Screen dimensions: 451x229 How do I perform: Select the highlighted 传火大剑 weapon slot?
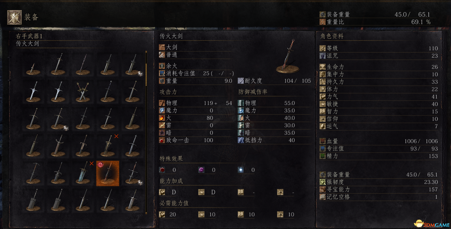pos(108,173)
